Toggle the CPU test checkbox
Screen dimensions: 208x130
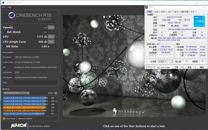tap(56, 37)
